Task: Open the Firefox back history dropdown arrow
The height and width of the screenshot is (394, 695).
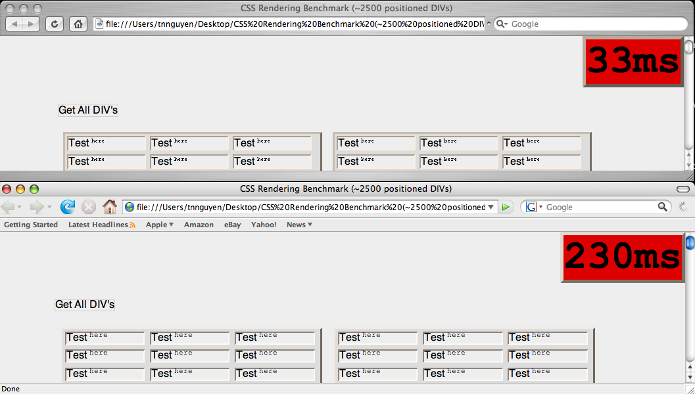Action: (19, 208)
